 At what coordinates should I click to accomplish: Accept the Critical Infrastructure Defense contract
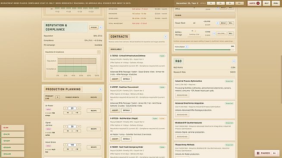click(115, 79)
